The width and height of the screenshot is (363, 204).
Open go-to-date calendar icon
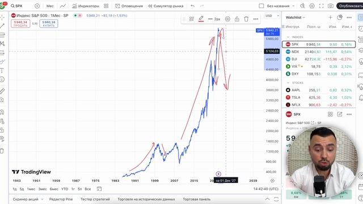tap(99, 189)
